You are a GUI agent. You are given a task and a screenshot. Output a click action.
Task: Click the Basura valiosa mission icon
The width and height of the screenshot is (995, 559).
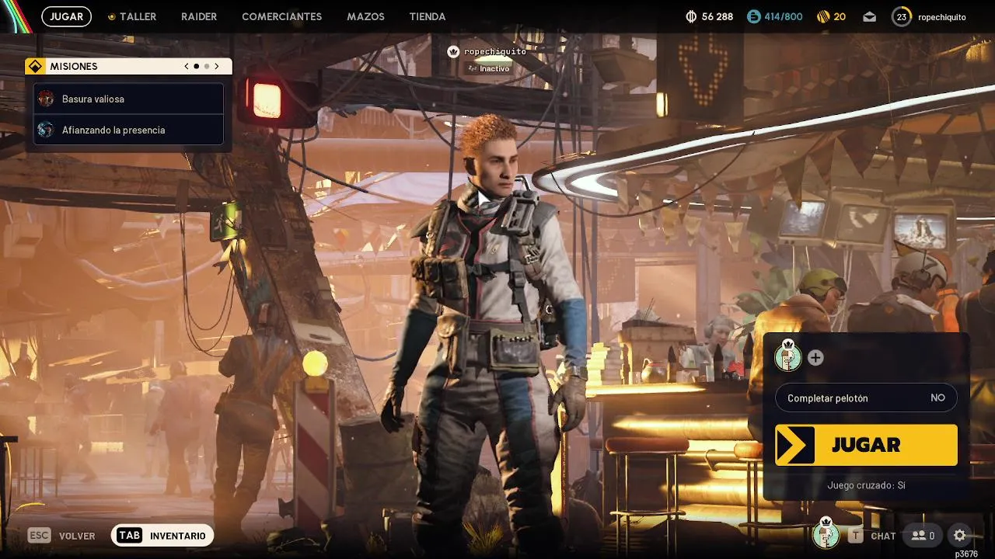click(x=46, y=99)
